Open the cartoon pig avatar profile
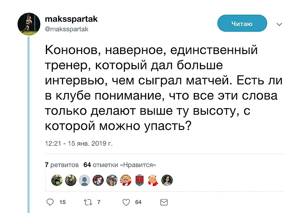The image size is (299, 213). click(x=153, y=180)
